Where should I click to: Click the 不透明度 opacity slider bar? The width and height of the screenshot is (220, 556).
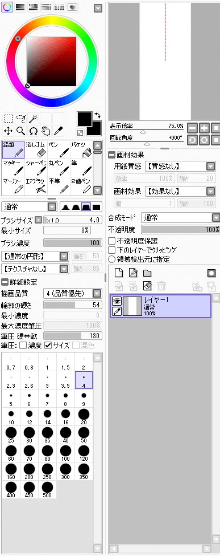[x=181, y=230]
